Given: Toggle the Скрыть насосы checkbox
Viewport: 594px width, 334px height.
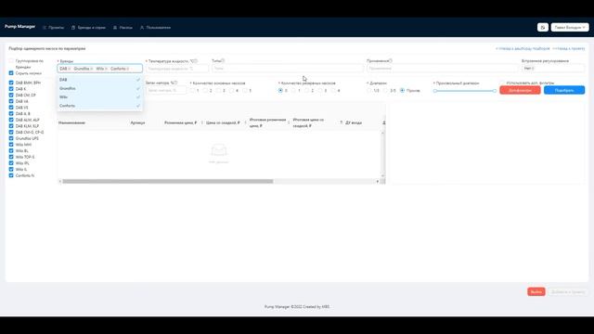Looking at the screenshot, I should [11, 73].
